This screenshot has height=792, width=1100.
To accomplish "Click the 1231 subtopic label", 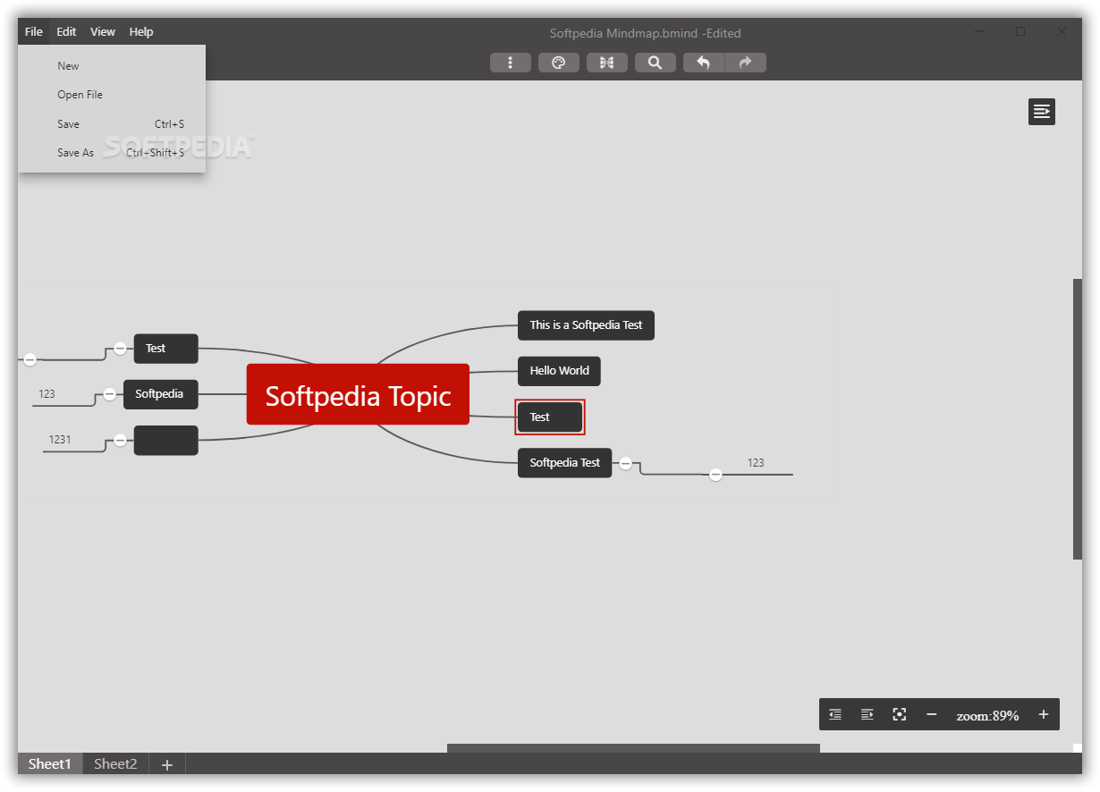I will 60,440.
